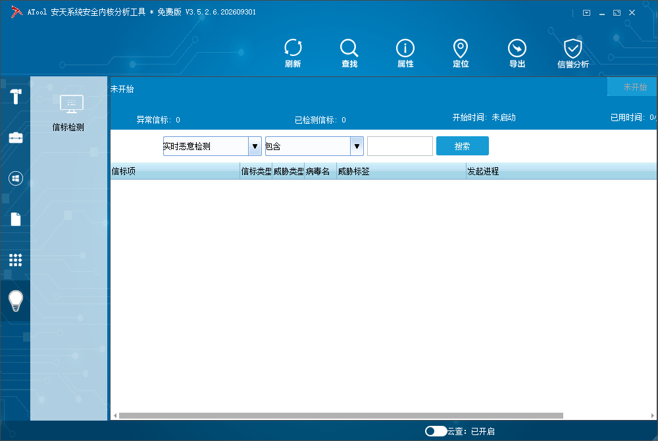Click the 导出 export icon
The width and height of the screenshot is (658, 441).
tap(517, 53)
